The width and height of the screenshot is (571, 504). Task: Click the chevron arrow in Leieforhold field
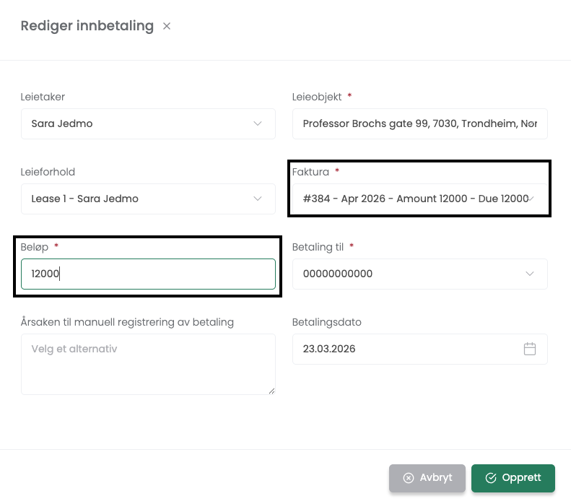point(258,199)
